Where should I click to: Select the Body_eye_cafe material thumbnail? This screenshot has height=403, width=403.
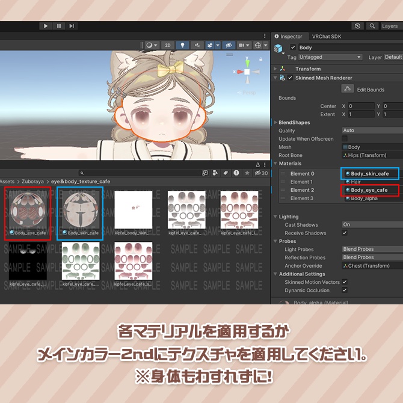coord(28,214)
